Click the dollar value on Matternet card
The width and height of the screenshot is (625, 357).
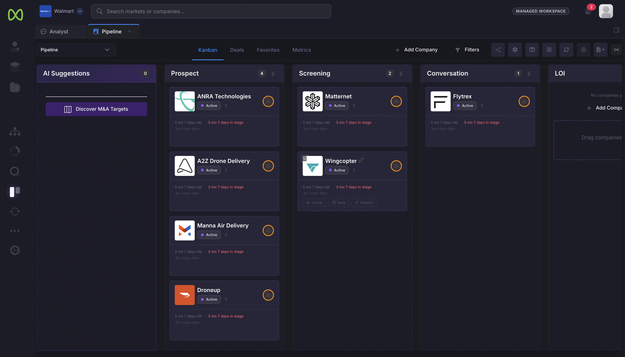point(354,106)
